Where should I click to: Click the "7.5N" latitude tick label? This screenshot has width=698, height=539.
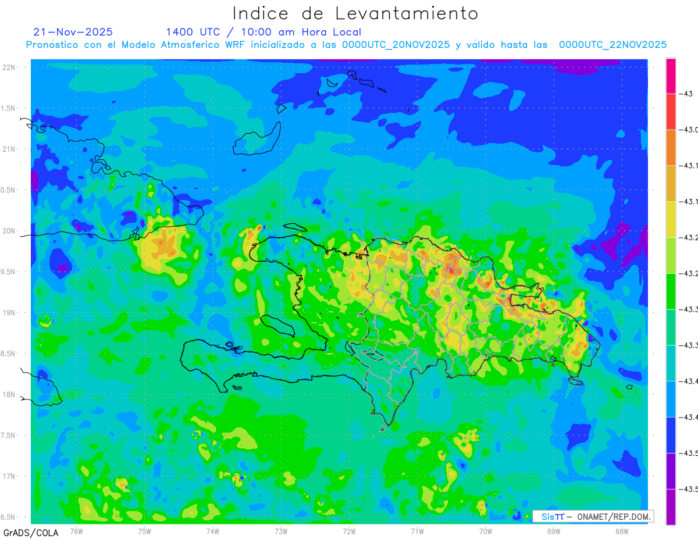[9, 435]
